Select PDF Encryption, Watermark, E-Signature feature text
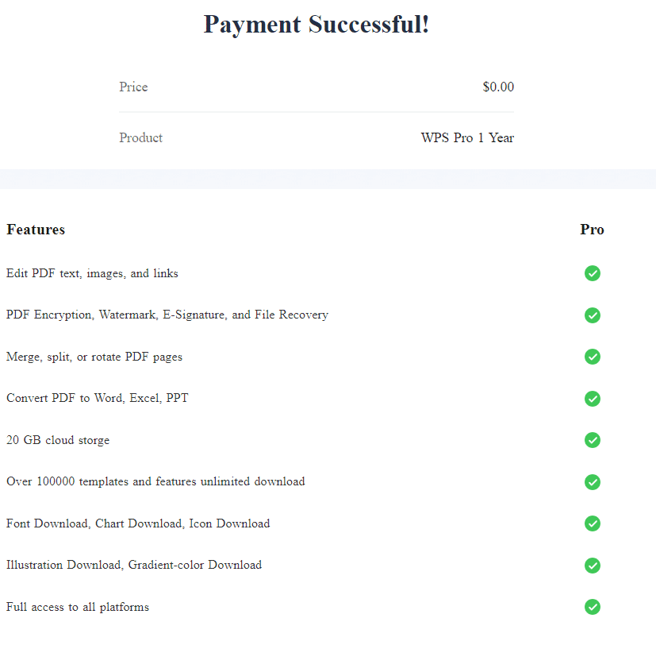Screen dimensions: 656x645 point(167,315)
